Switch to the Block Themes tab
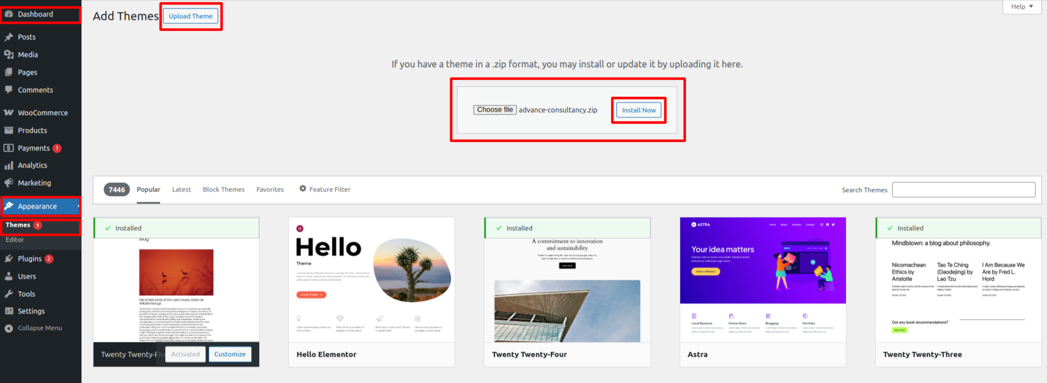The height and width of the screenshot is (383, 1047). (223, 190)
